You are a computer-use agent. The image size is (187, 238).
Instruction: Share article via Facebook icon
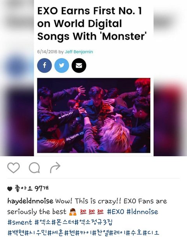(x=44, y=65)
